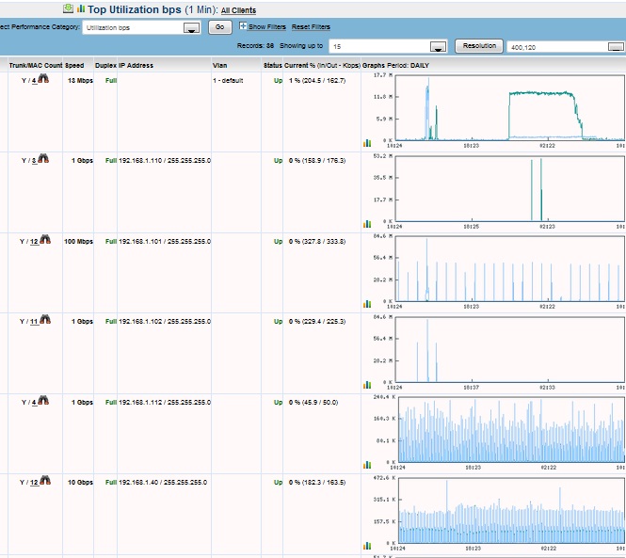Viewport: 626px width, 558px height.
Task: Click the All Clients link in the title
Action: (239, 10)
